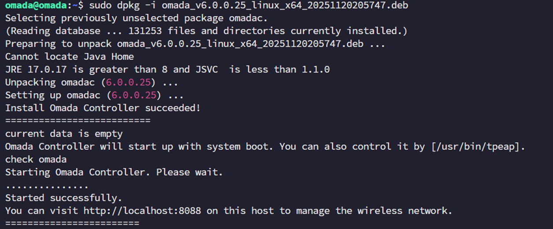Click the 'check omada' line

tap(36, 159)
